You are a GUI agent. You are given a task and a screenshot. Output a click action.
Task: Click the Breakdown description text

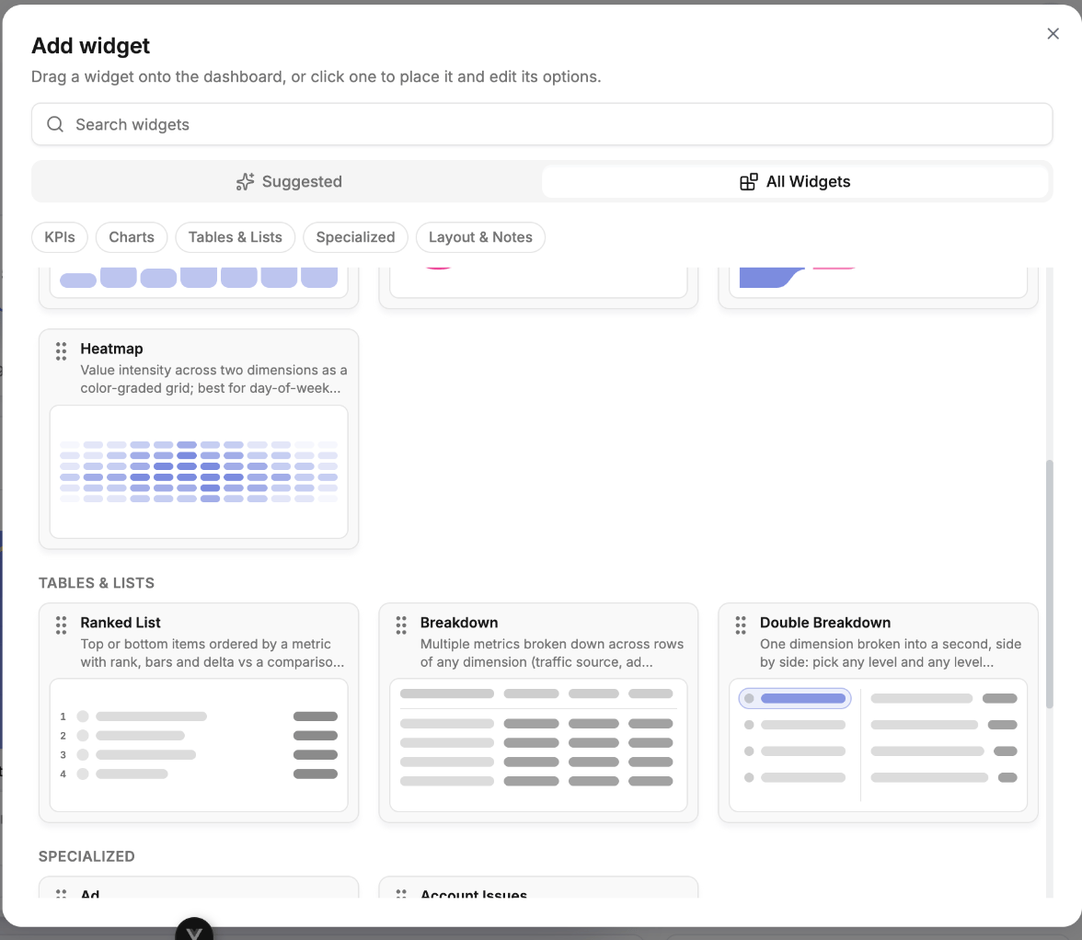point(552,653)
